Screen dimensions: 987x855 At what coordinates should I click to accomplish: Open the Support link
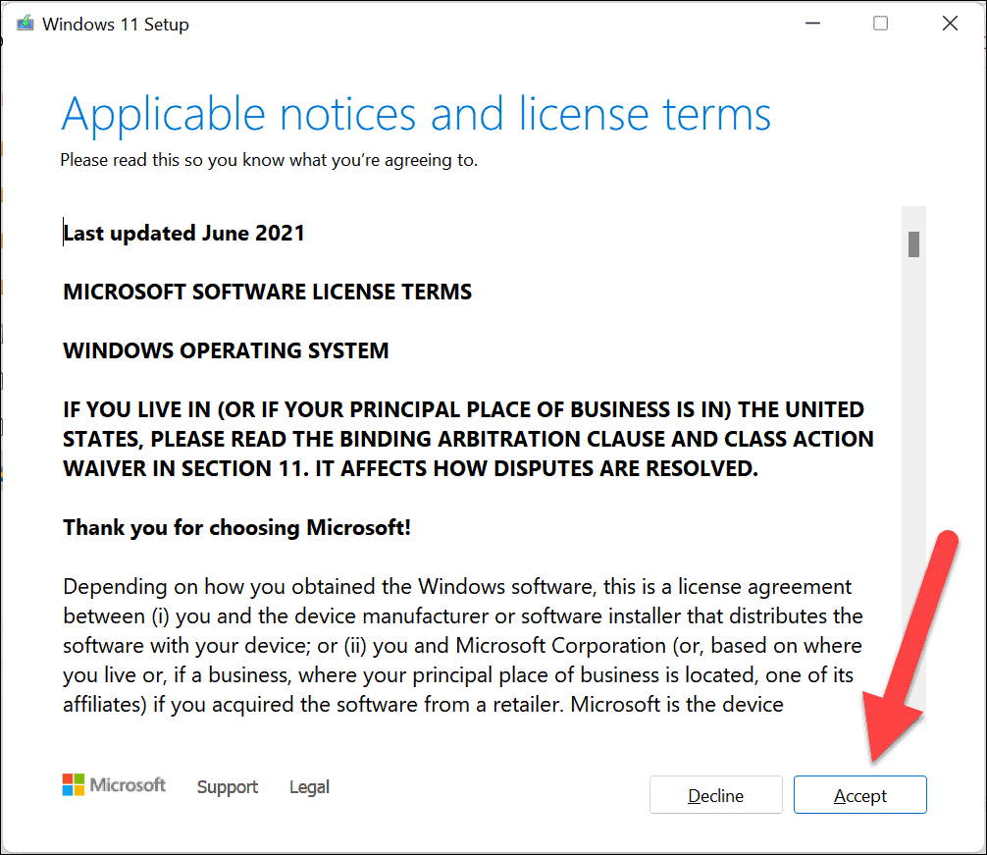[x=228, y=787]
